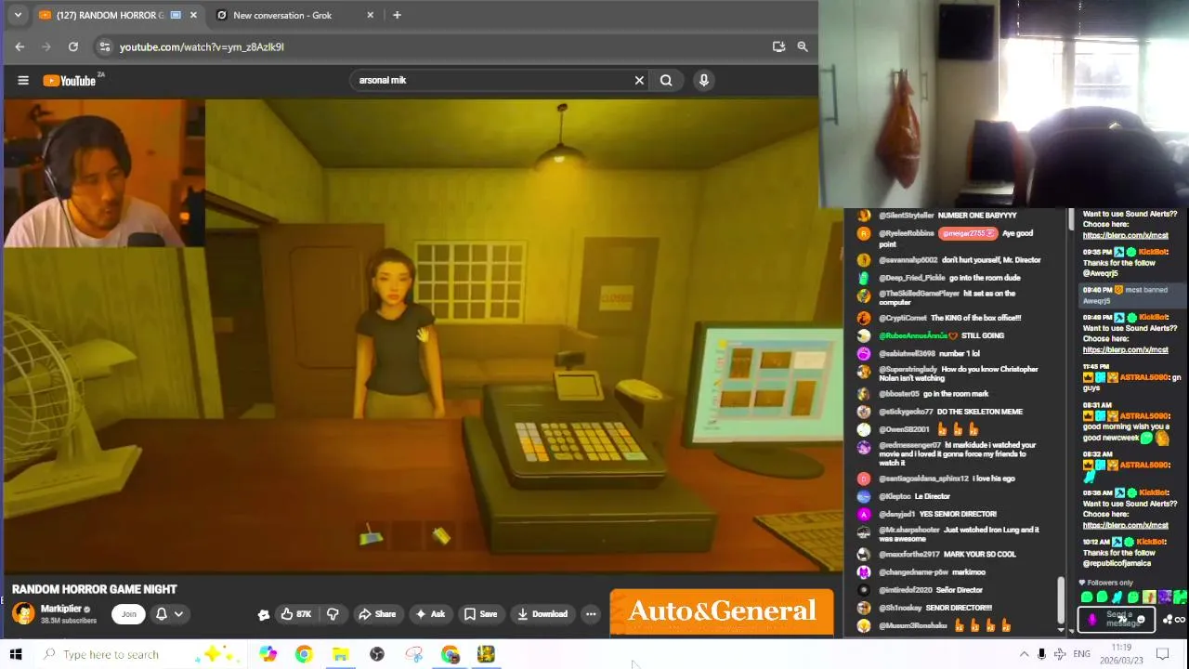
Task: Clear the 'arsonal mik' search text
Action: [x=639, y=80]
